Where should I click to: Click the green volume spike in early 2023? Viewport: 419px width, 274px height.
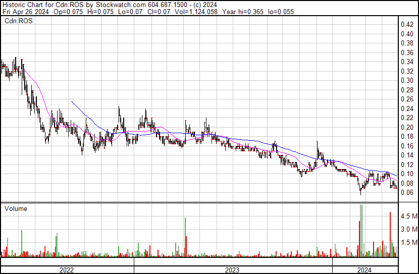pyautogui.click(x=185, y=237)
